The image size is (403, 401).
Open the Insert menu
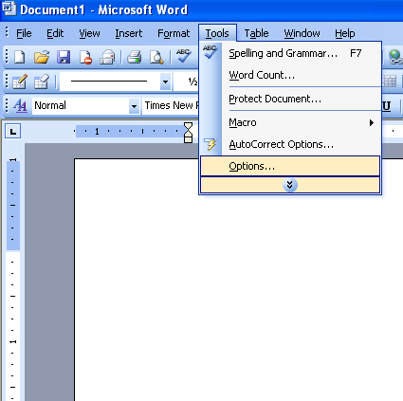click(129, 33)
